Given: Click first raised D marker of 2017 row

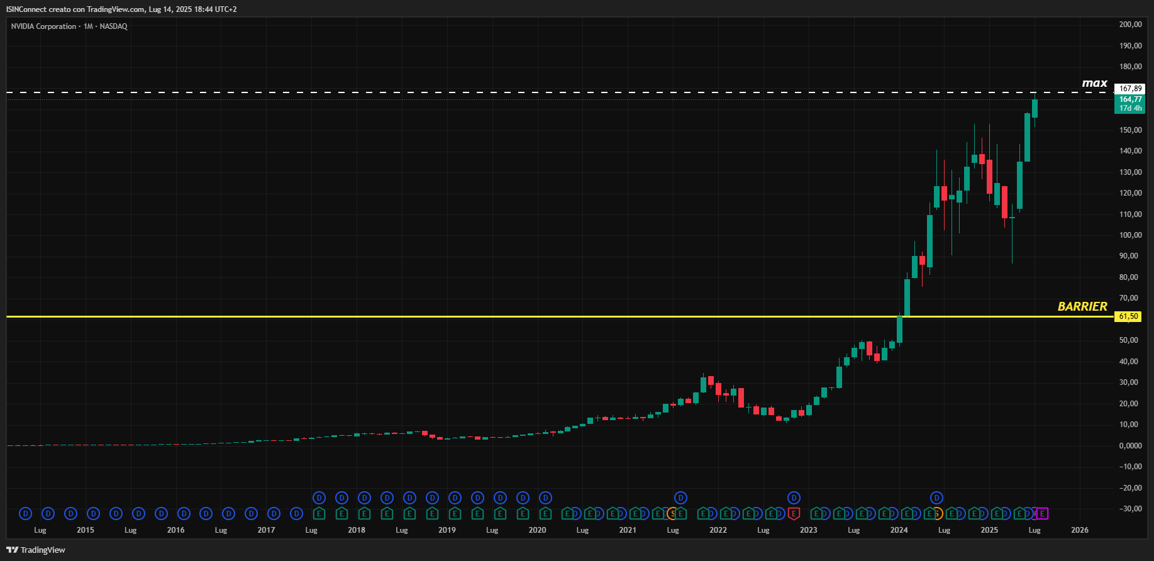Looking at the screenshot, I should click(x=319, y=498).
